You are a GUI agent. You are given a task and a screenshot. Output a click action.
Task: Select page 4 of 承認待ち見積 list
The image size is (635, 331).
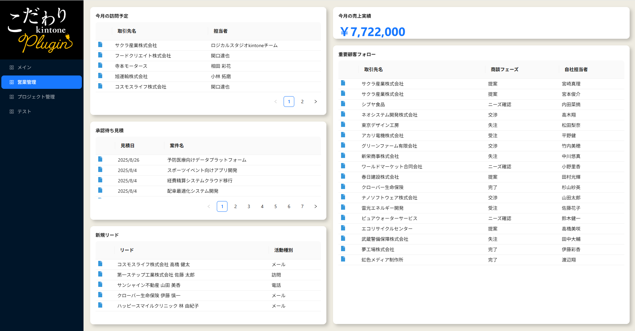pyautogui.click(x=262, y=206)
